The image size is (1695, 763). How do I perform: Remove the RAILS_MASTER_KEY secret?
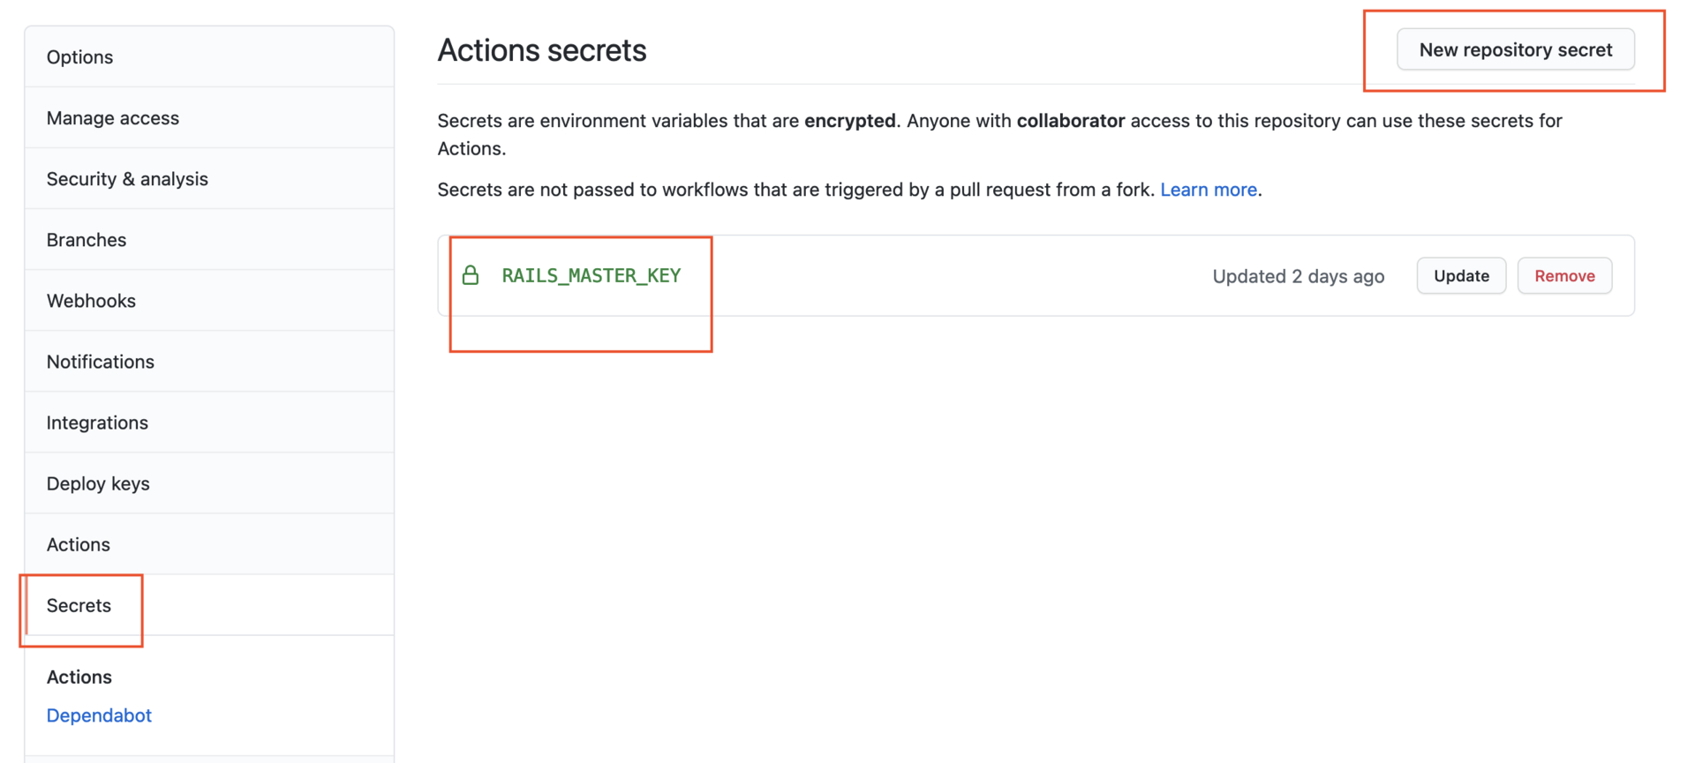point(1564,276)
